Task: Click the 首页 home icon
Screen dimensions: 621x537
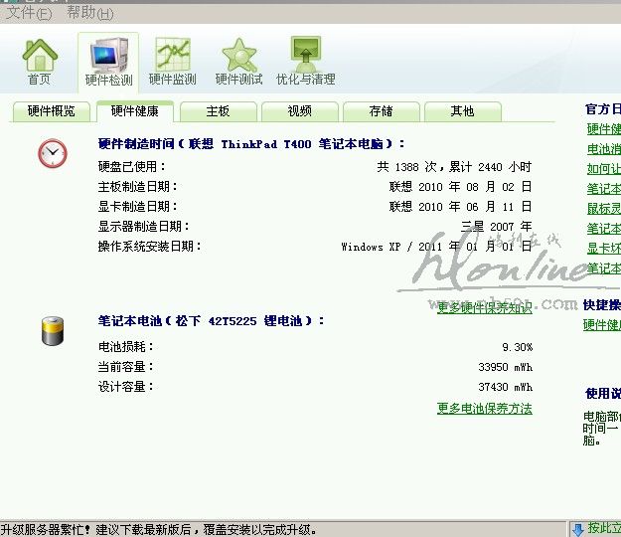Action: tap(40, 61)
